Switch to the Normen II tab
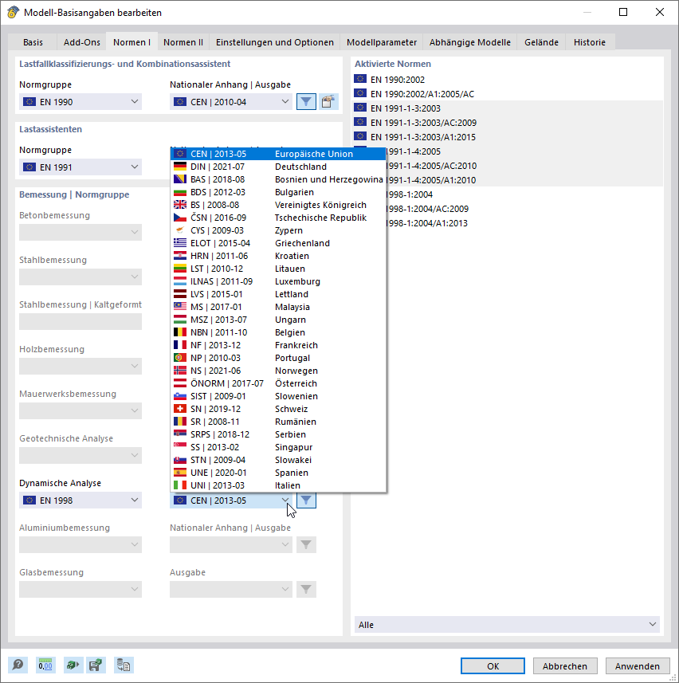Screen dimensions: 679x683 coord(183,42)
